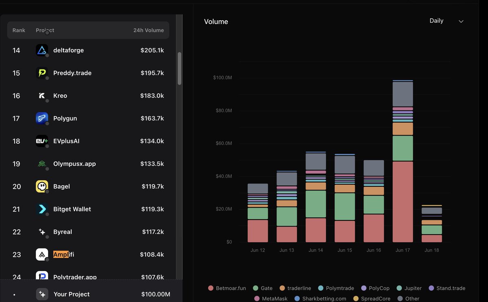Click the Jun 16 gray Other bar segment

(x=374, y=168)
